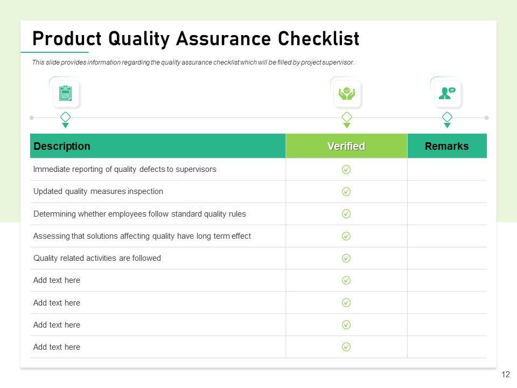Click the hands holding checkmark icon
This screenshot has height=388, width=517.
[x=347, y=94]
